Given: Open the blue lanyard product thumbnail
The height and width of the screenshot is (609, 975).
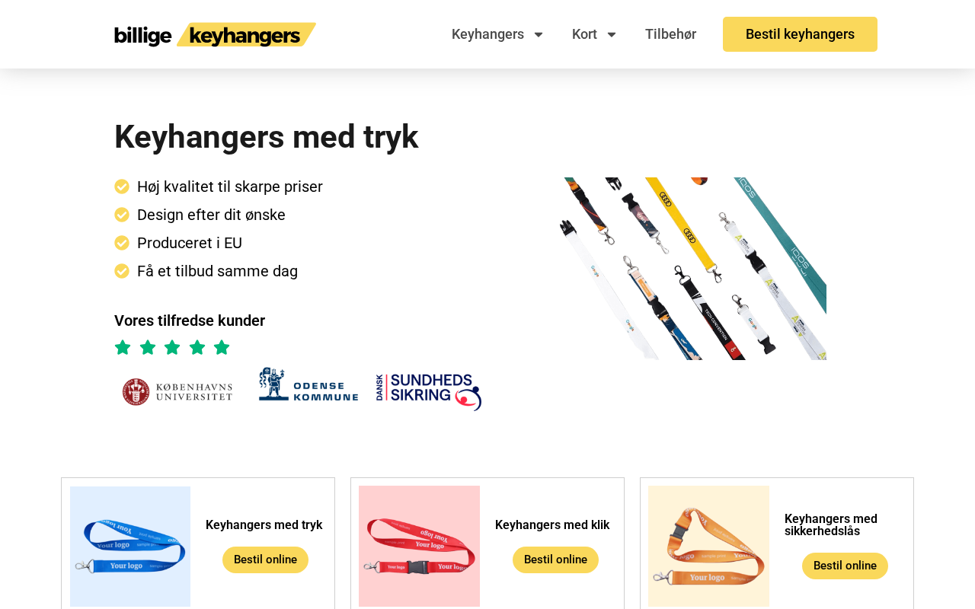Looking at the screenshot, I should pos(130,547).
